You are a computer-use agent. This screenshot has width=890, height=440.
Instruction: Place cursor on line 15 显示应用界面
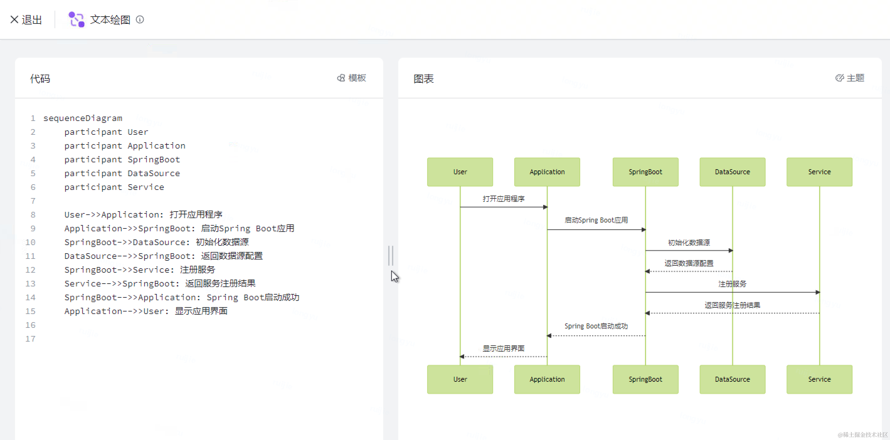tap(201, 311)
